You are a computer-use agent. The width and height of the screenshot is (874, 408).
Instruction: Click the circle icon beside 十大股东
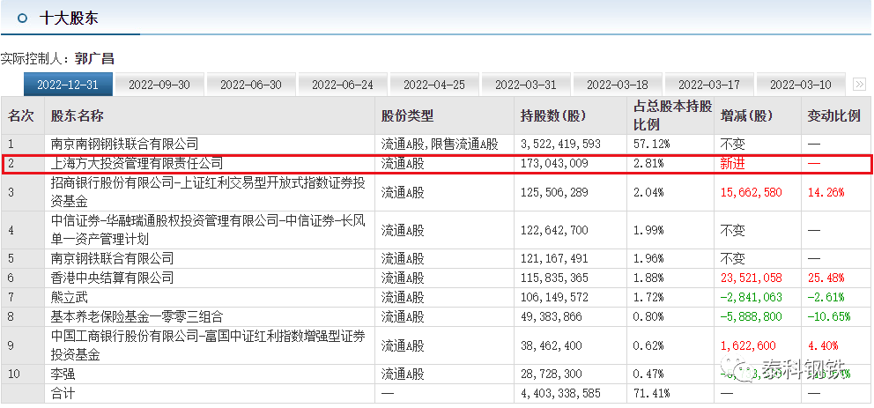pos(22,18)
